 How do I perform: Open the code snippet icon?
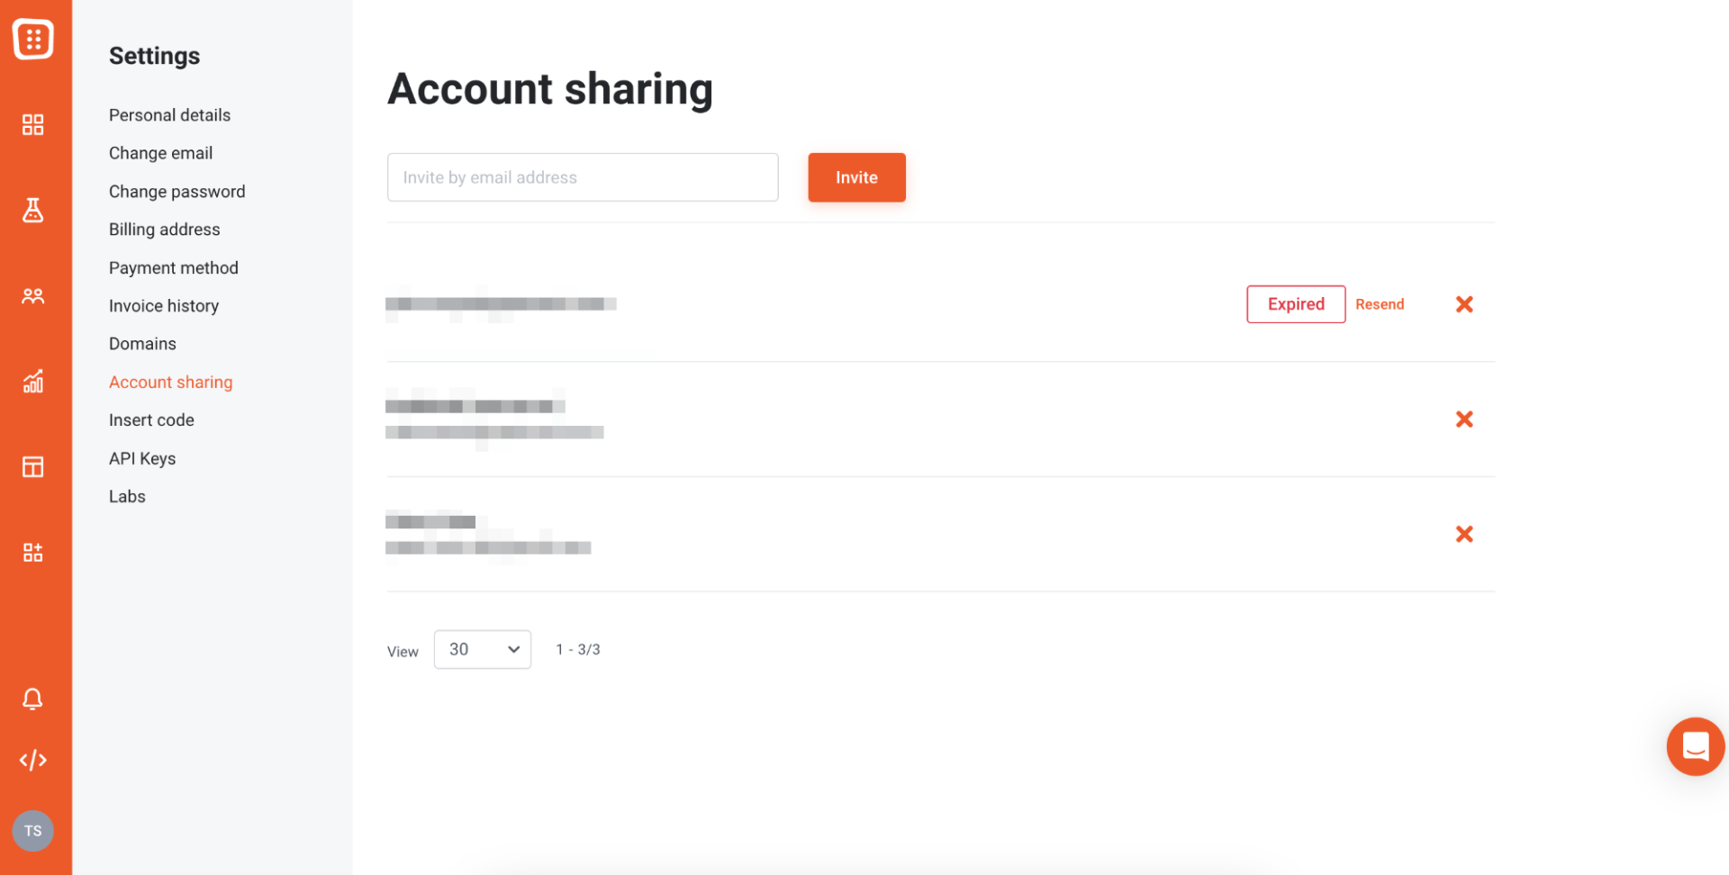33,760
